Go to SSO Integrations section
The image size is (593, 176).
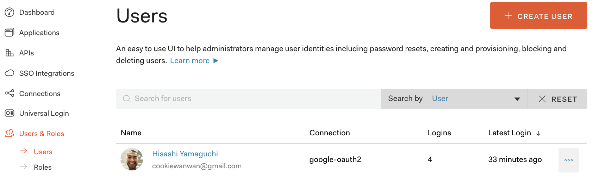click(46, 73)
